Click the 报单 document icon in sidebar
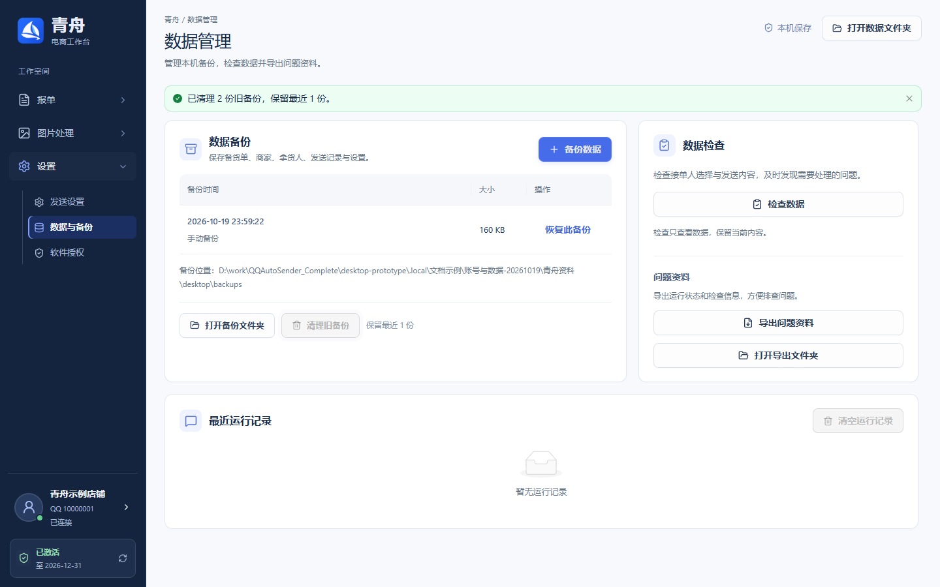The width and height of the screenshot is (940, 587). click(24, 100)
